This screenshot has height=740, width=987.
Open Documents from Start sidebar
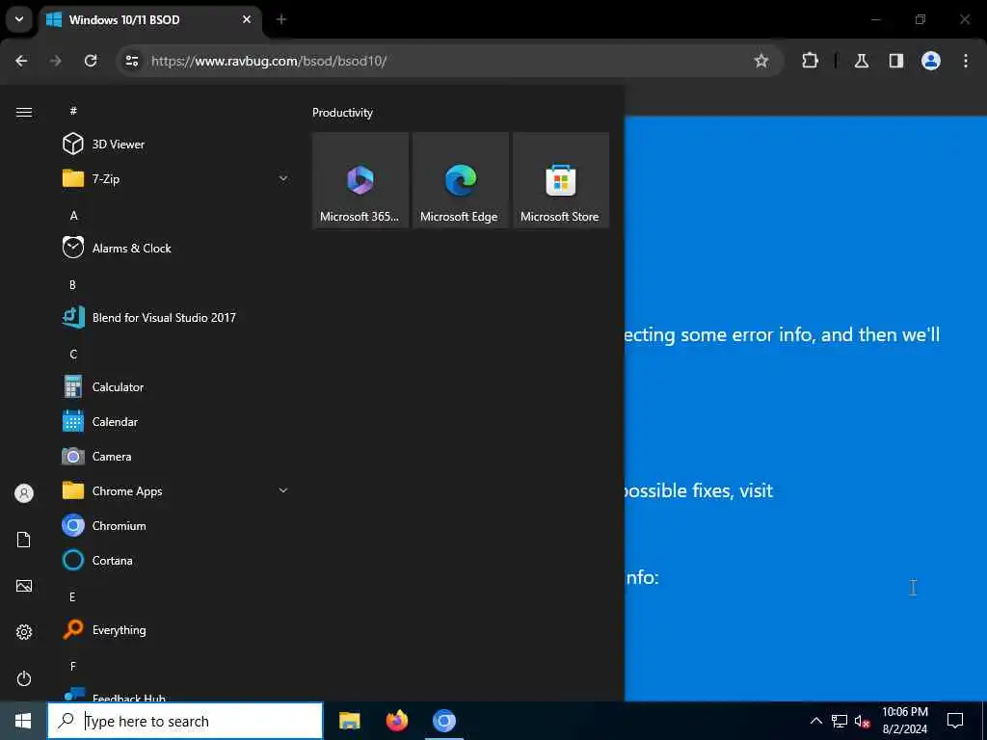[24, 540]
